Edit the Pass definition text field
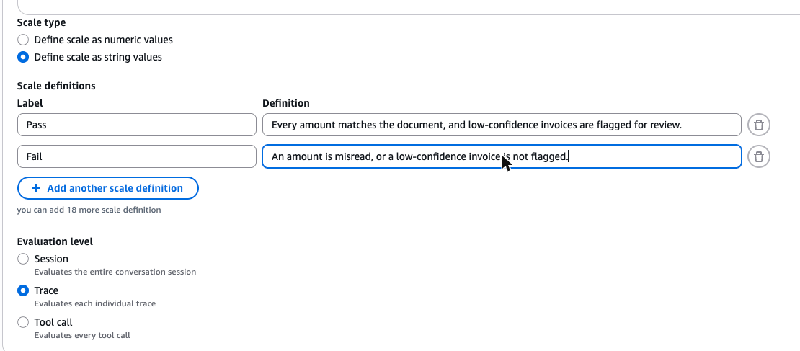This screenshot has height=351, width=800. (502, 125)
